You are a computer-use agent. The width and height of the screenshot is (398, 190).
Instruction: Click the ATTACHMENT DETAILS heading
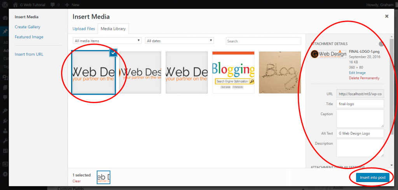pyautogui.click(x=329, y=44)
